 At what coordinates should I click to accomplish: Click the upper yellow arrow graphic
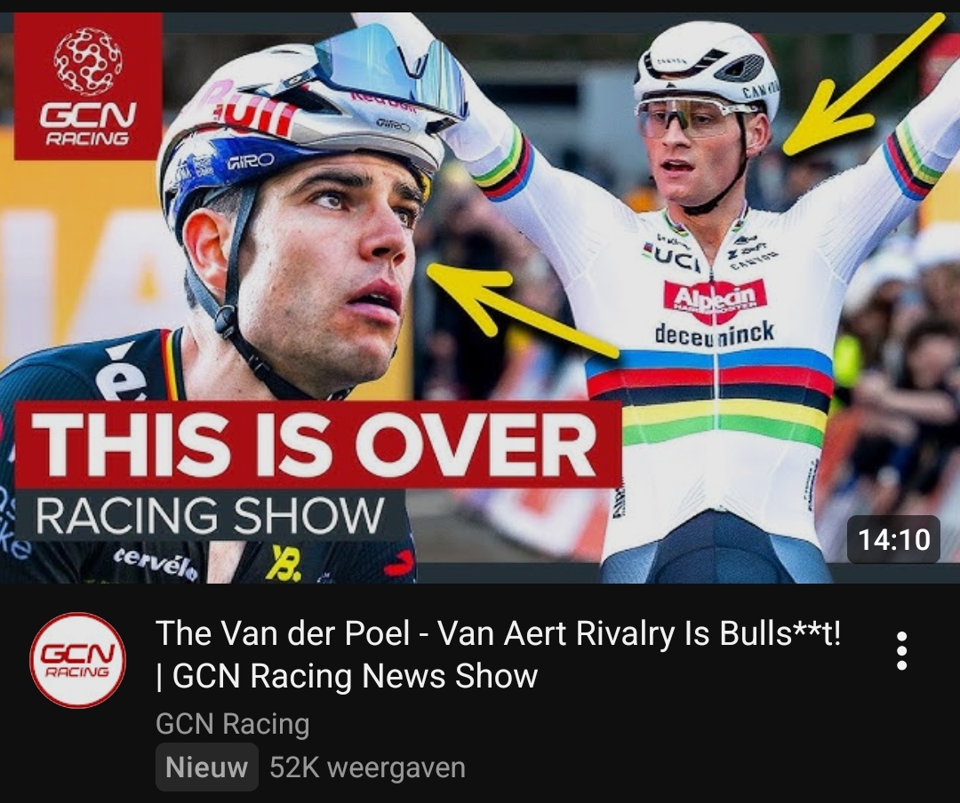point(860,86)
